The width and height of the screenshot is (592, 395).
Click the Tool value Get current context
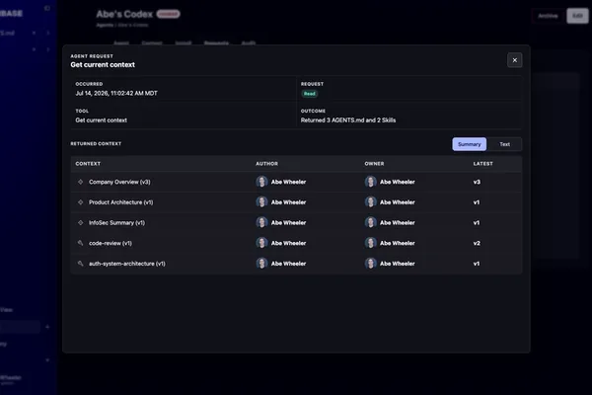coord(102,120)
